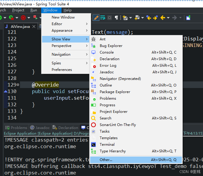Click Last Edit Location arrow icon
The height and width of the screenshot is (176, 203).
pos(149,18)
